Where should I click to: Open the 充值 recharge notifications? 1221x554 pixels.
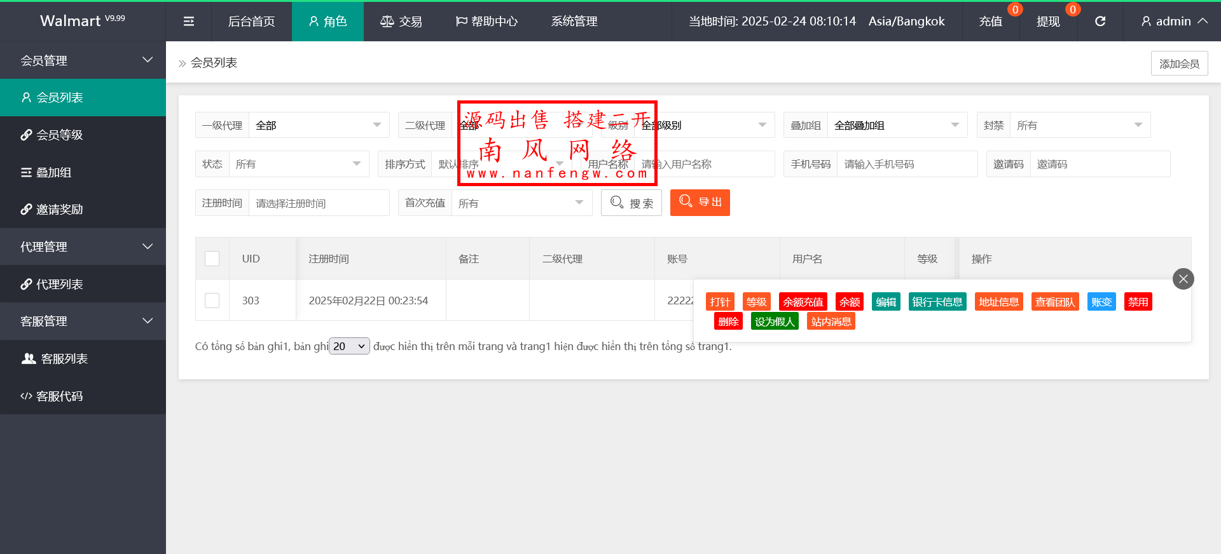990,22
